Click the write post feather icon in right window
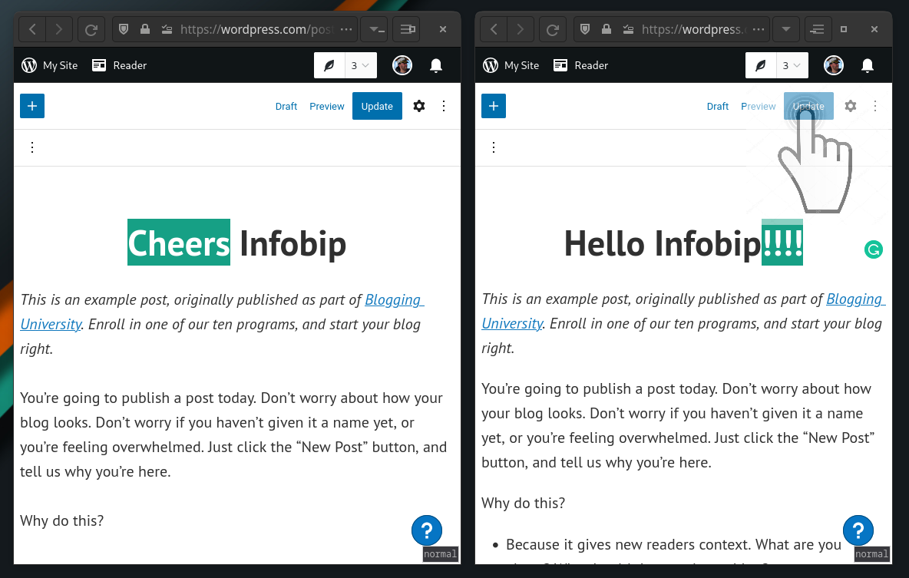This screenshot has height=578, width=909. pyautogui.click(x=761, y=65)
